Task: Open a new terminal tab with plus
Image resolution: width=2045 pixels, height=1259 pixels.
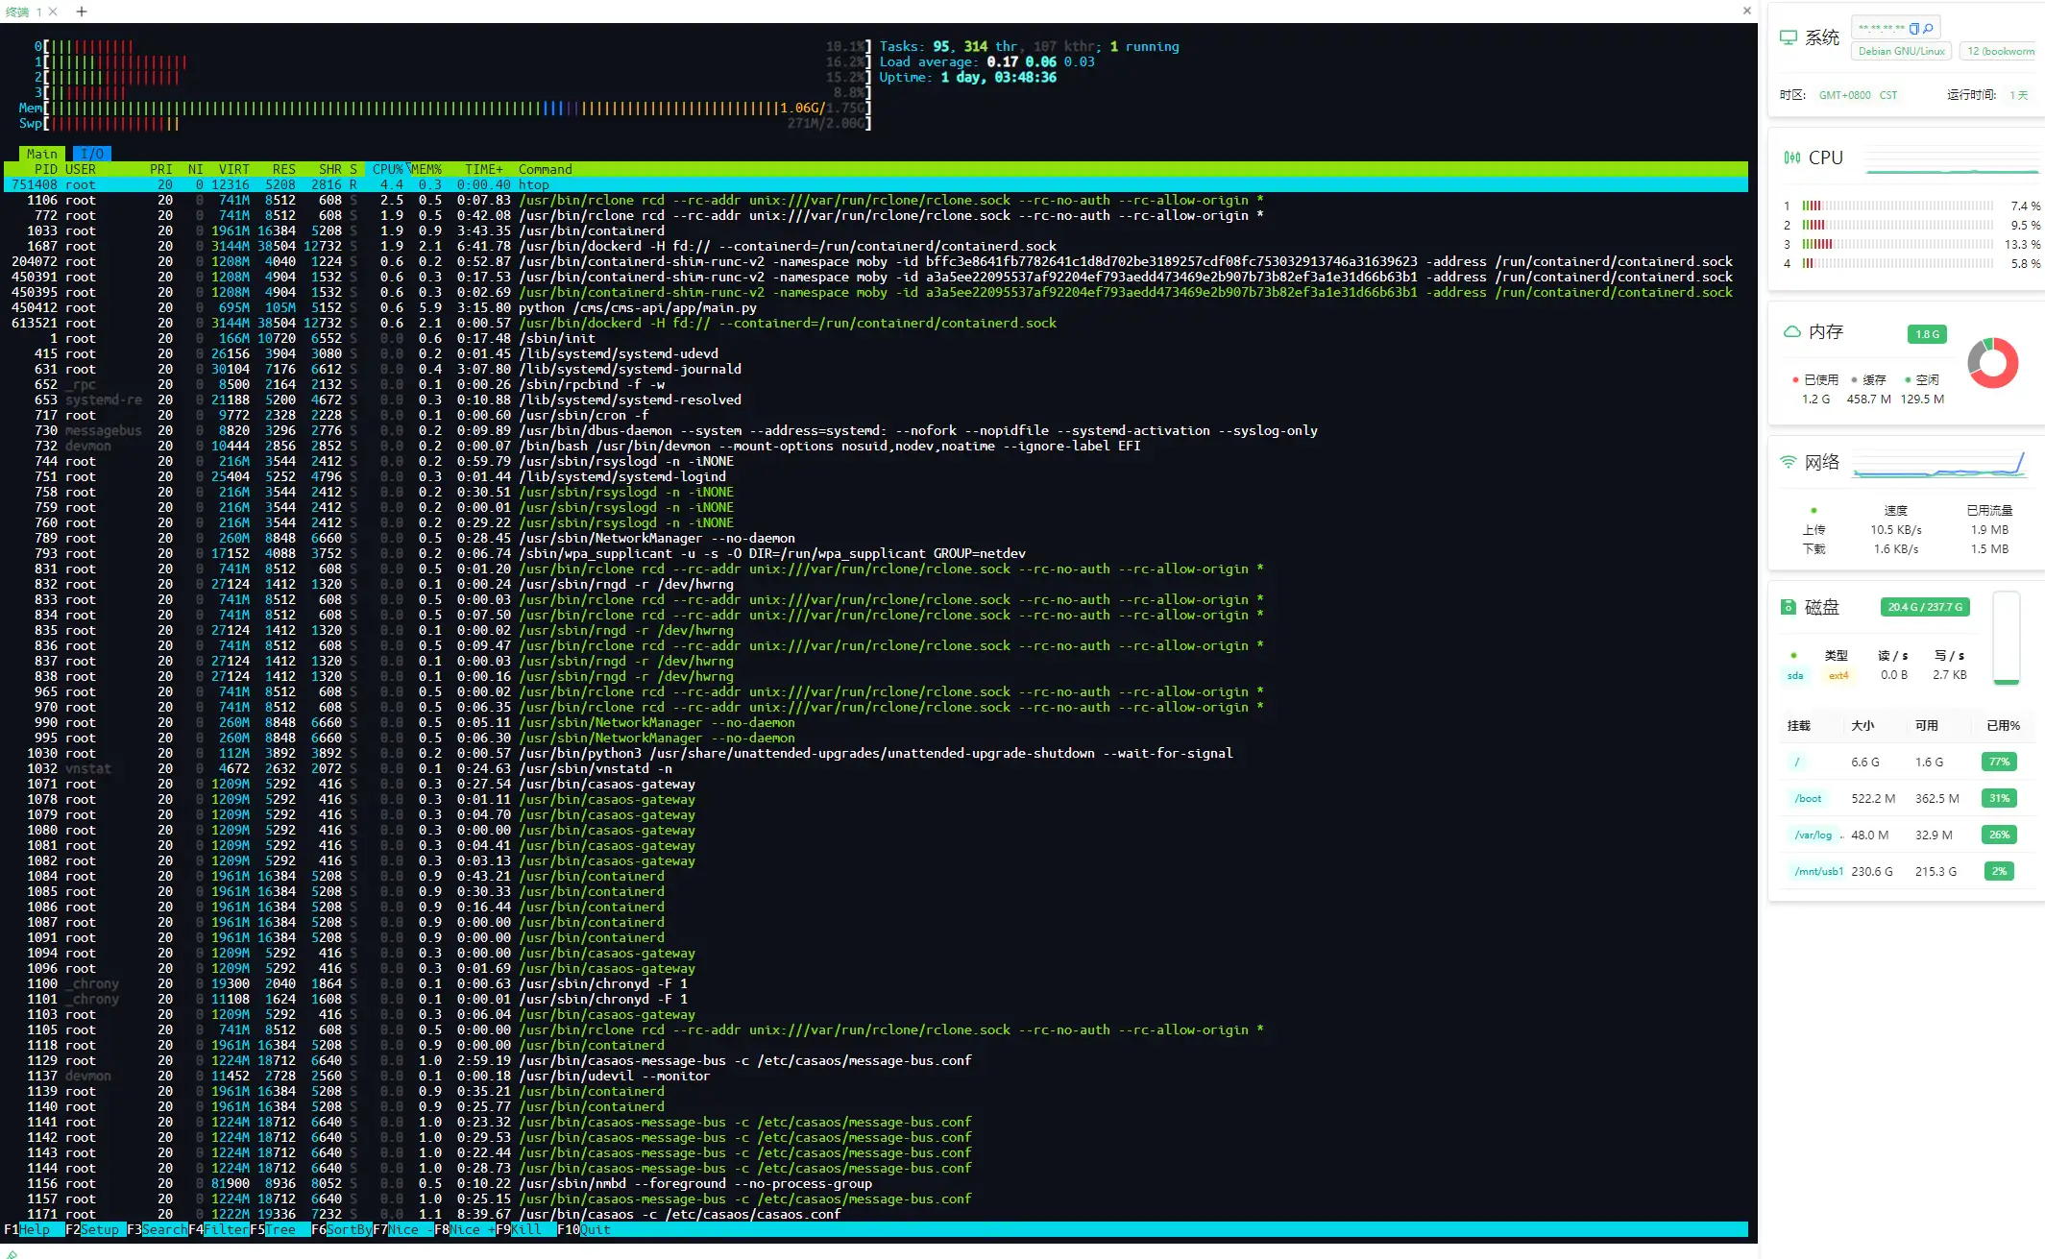Action: [82, 12]
